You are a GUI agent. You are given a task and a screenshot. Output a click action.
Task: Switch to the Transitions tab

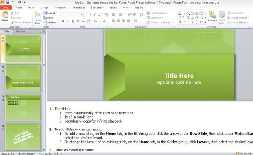(60, 8)
